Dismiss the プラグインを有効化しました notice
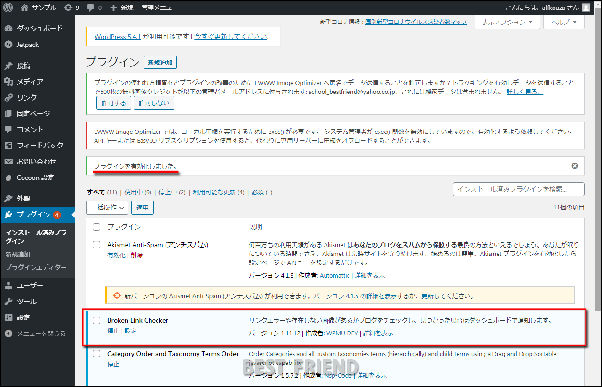Image resolution: width=602 pixels, height=387 pixels. point(575,166)
